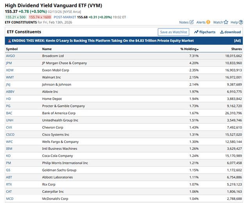Viewport: 244px width, 203px height.
Task: Open the PM symbol link
Action: pyautogui.click(x=8, y=163)
